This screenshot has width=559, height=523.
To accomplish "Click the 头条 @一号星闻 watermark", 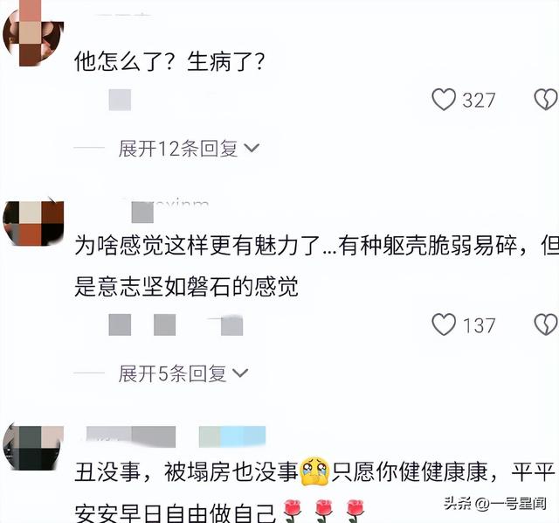I will coord(495,504).
